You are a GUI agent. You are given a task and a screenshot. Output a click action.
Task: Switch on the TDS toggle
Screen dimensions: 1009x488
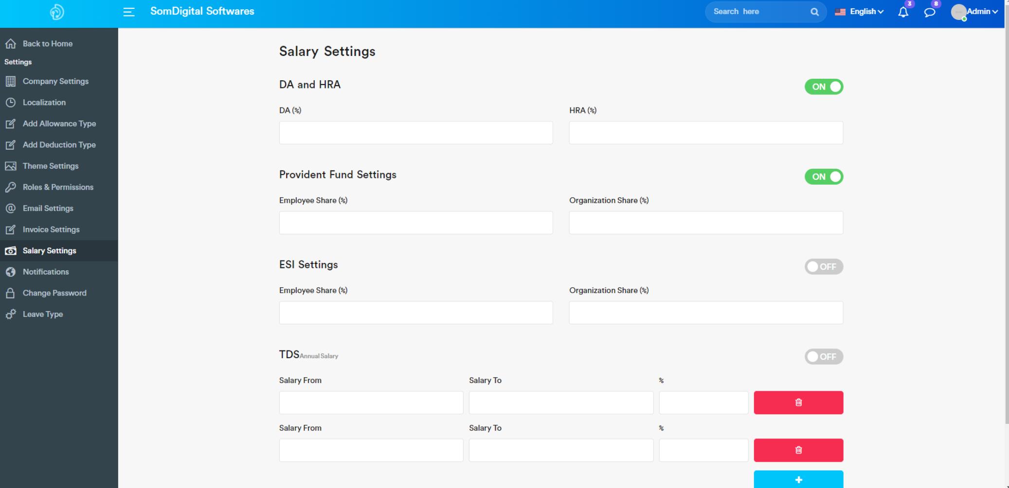(823, 357)
